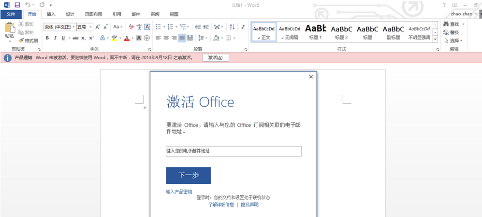Open the Font dialog launcher (字体)
The height and width of the screenshot is (217, 482).
150,49
